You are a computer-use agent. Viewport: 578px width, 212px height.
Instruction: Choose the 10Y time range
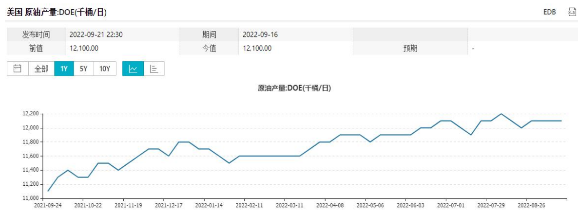point(105,69)
